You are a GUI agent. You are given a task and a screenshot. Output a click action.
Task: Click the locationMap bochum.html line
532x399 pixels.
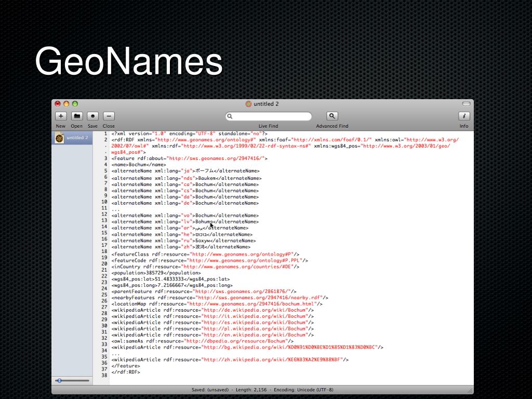pos(217,304)
